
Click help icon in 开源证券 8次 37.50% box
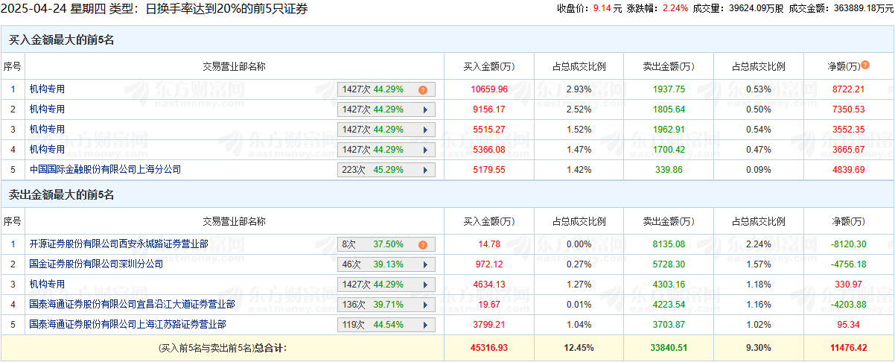(x=423, y=244)
